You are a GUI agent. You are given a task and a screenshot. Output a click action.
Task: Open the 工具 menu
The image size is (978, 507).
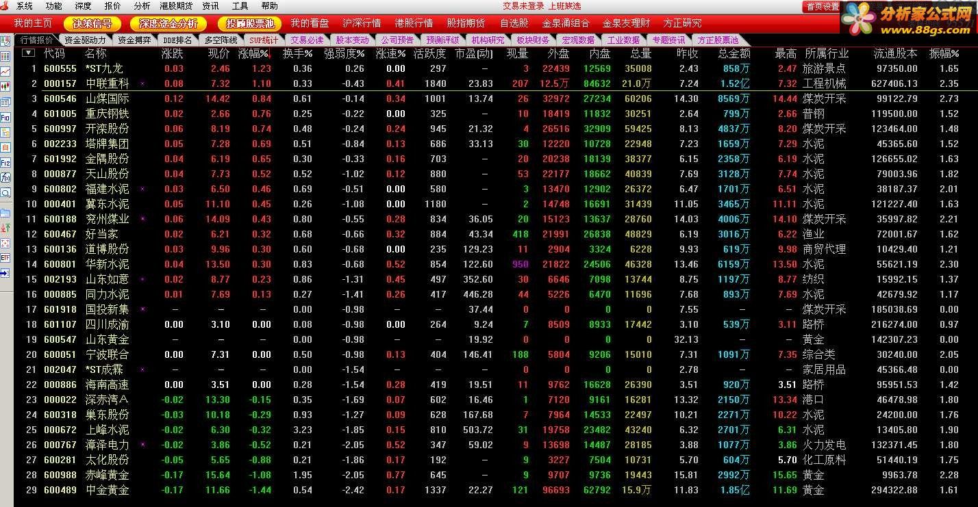pos(240,6)
